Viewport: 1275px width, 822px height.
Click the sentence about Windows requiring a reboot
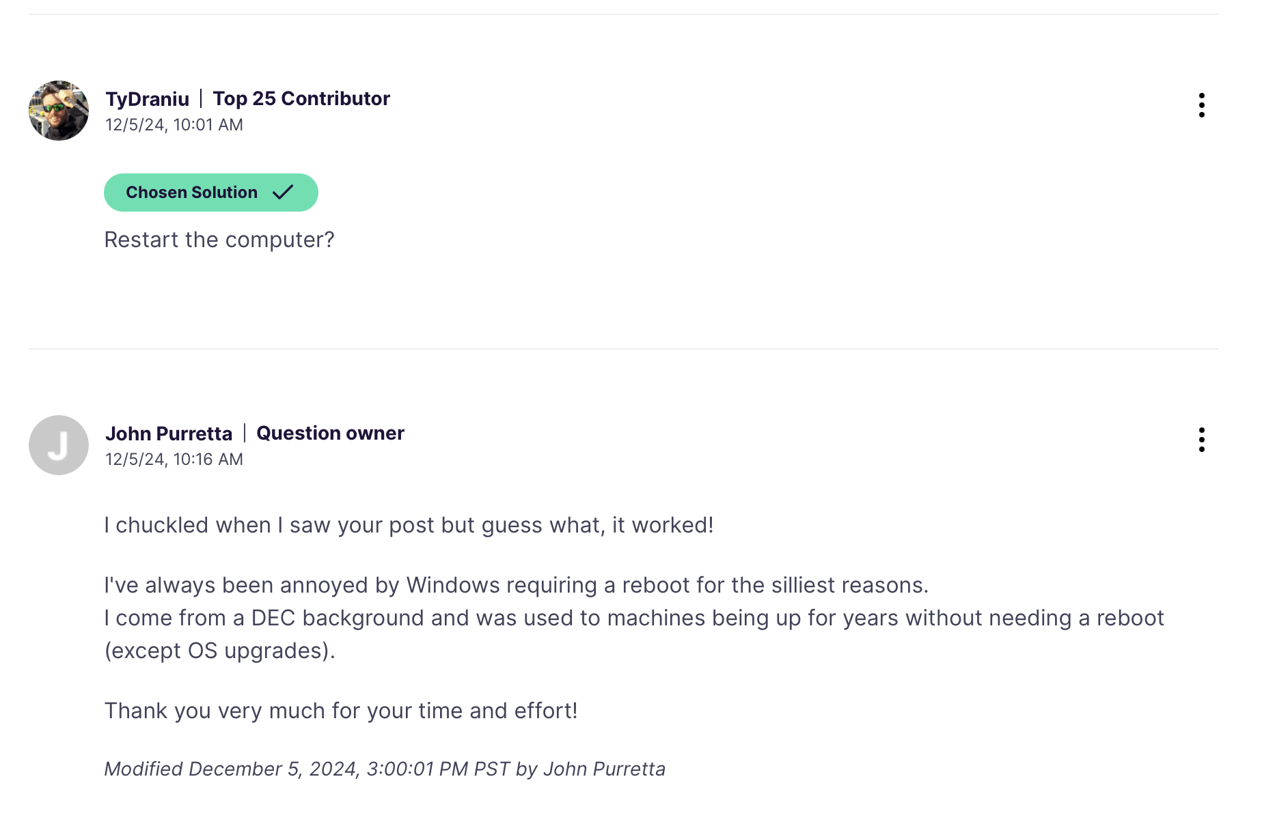pos(517,585)
